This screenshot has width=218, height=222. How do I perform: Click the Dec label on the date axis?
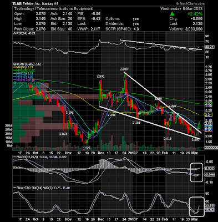click(101, 153)
